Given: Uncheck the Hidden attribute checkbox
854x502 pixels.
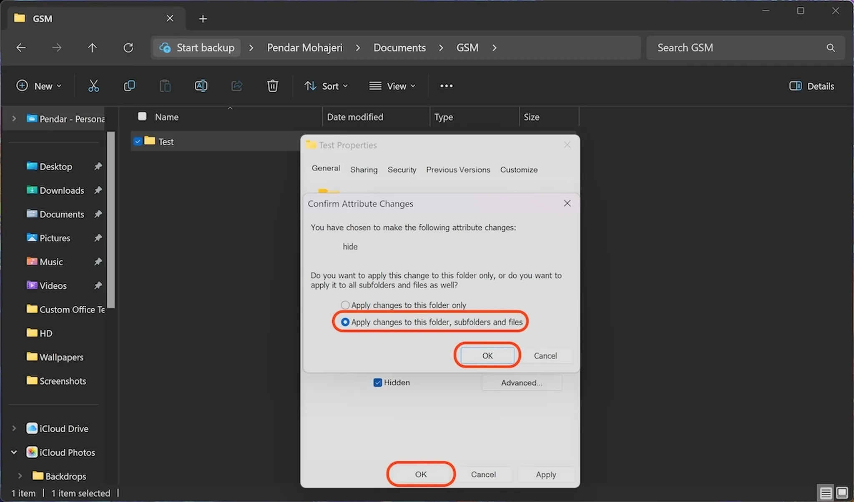Looking at the screenshot, I should (377, 382).
